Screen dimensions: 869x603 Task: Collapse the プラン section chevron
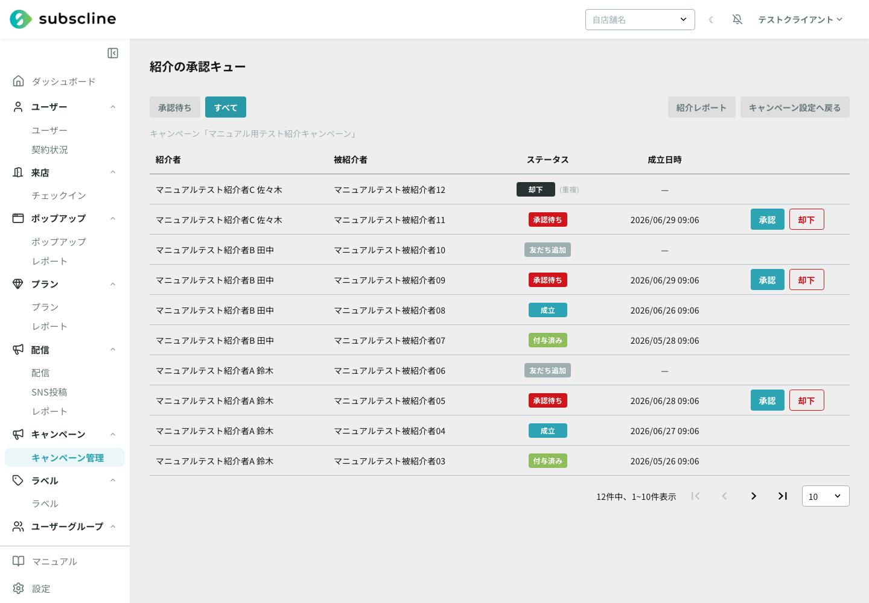113,284
